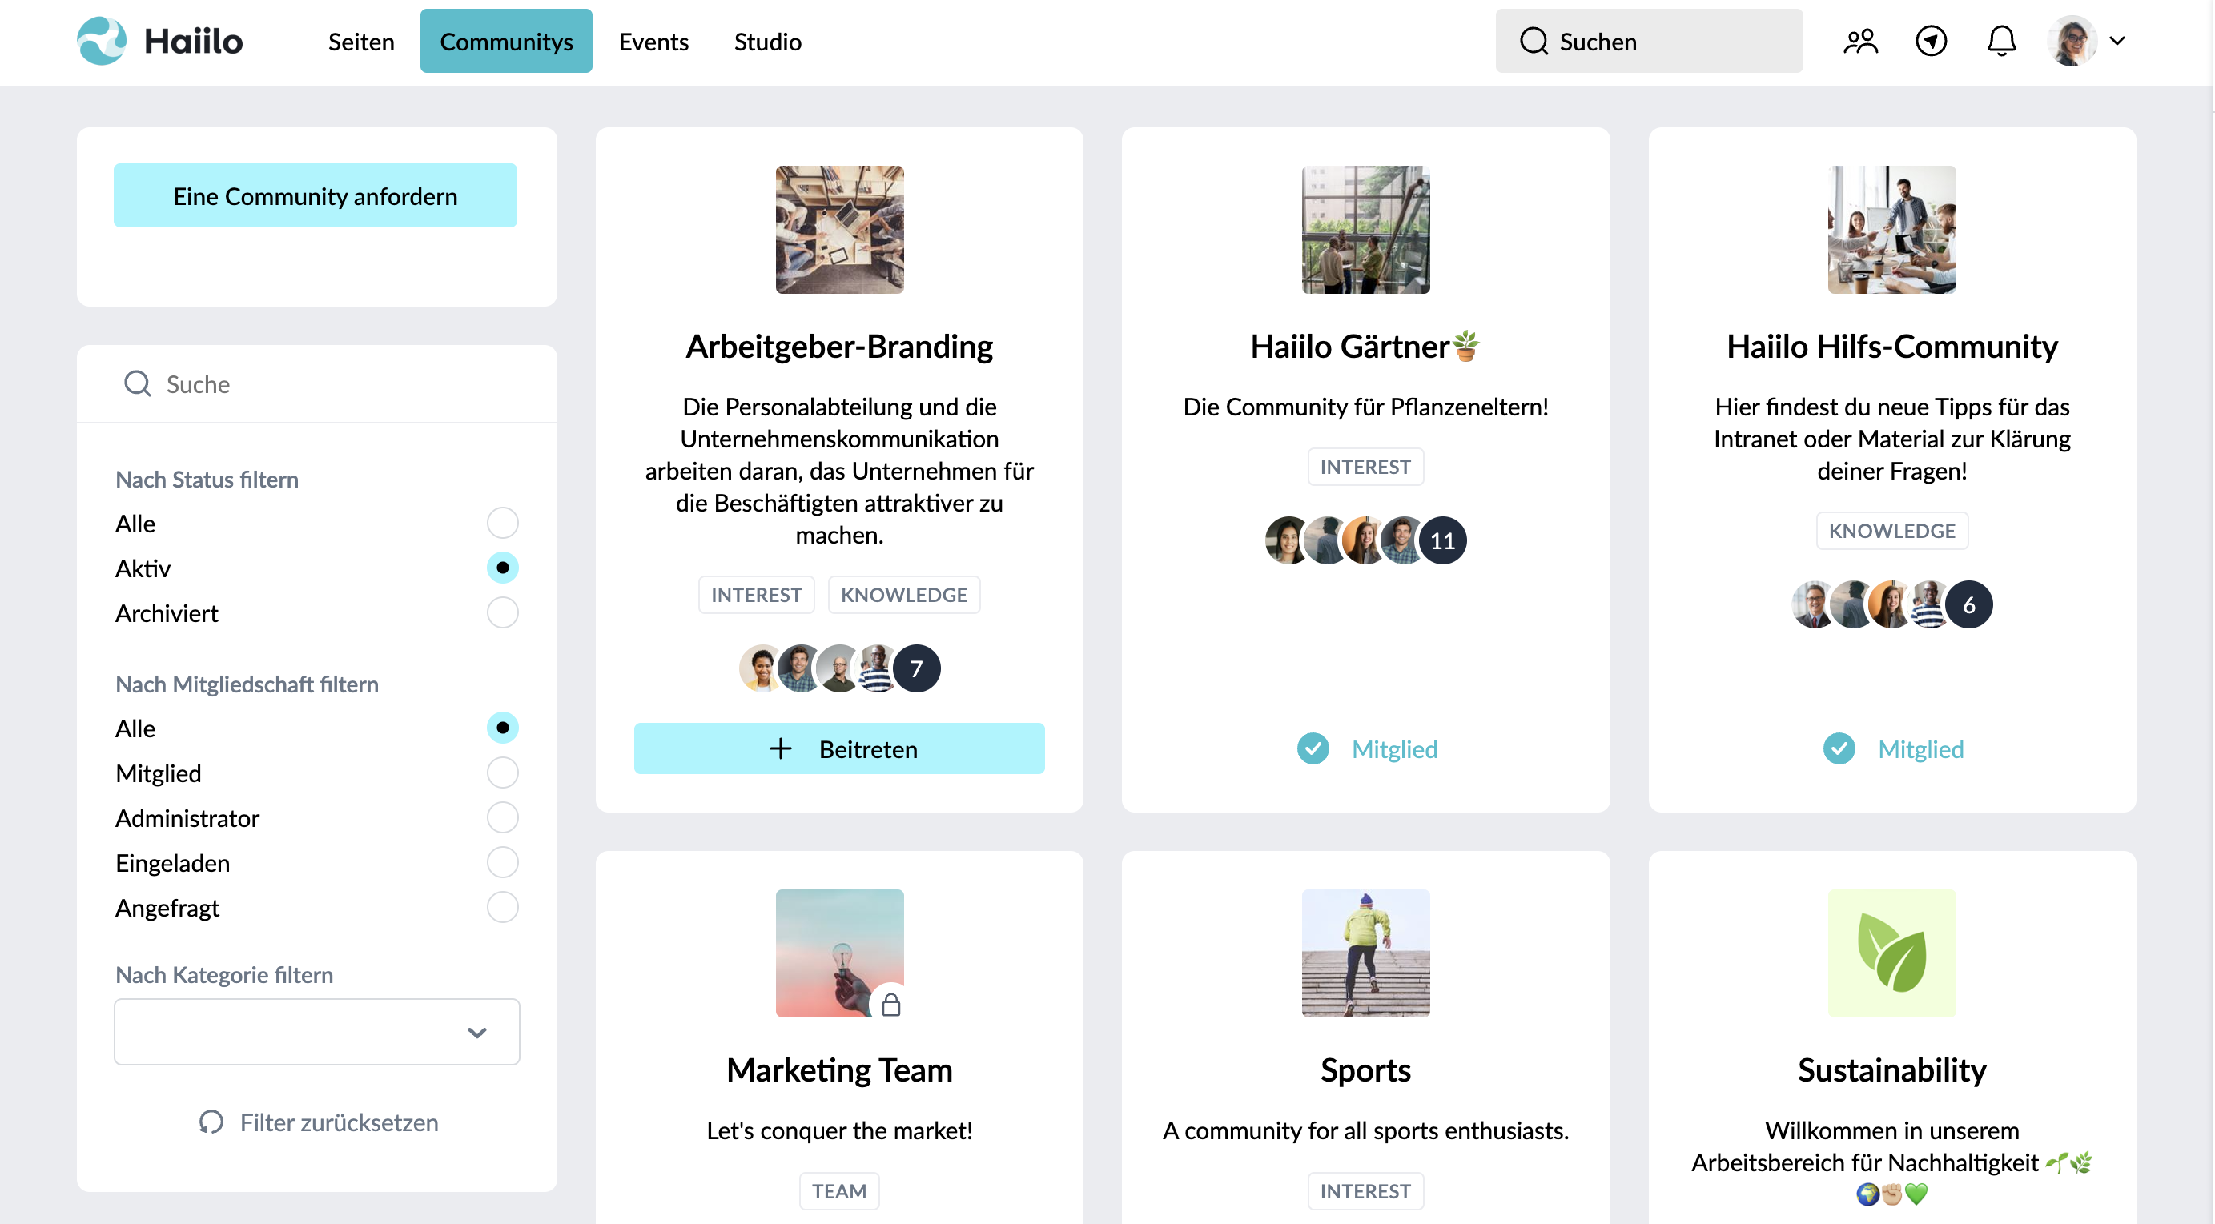Click the Sports runner thumbnail
This screenshot has width=2215, height=1224.
(x=1365, y=953)
